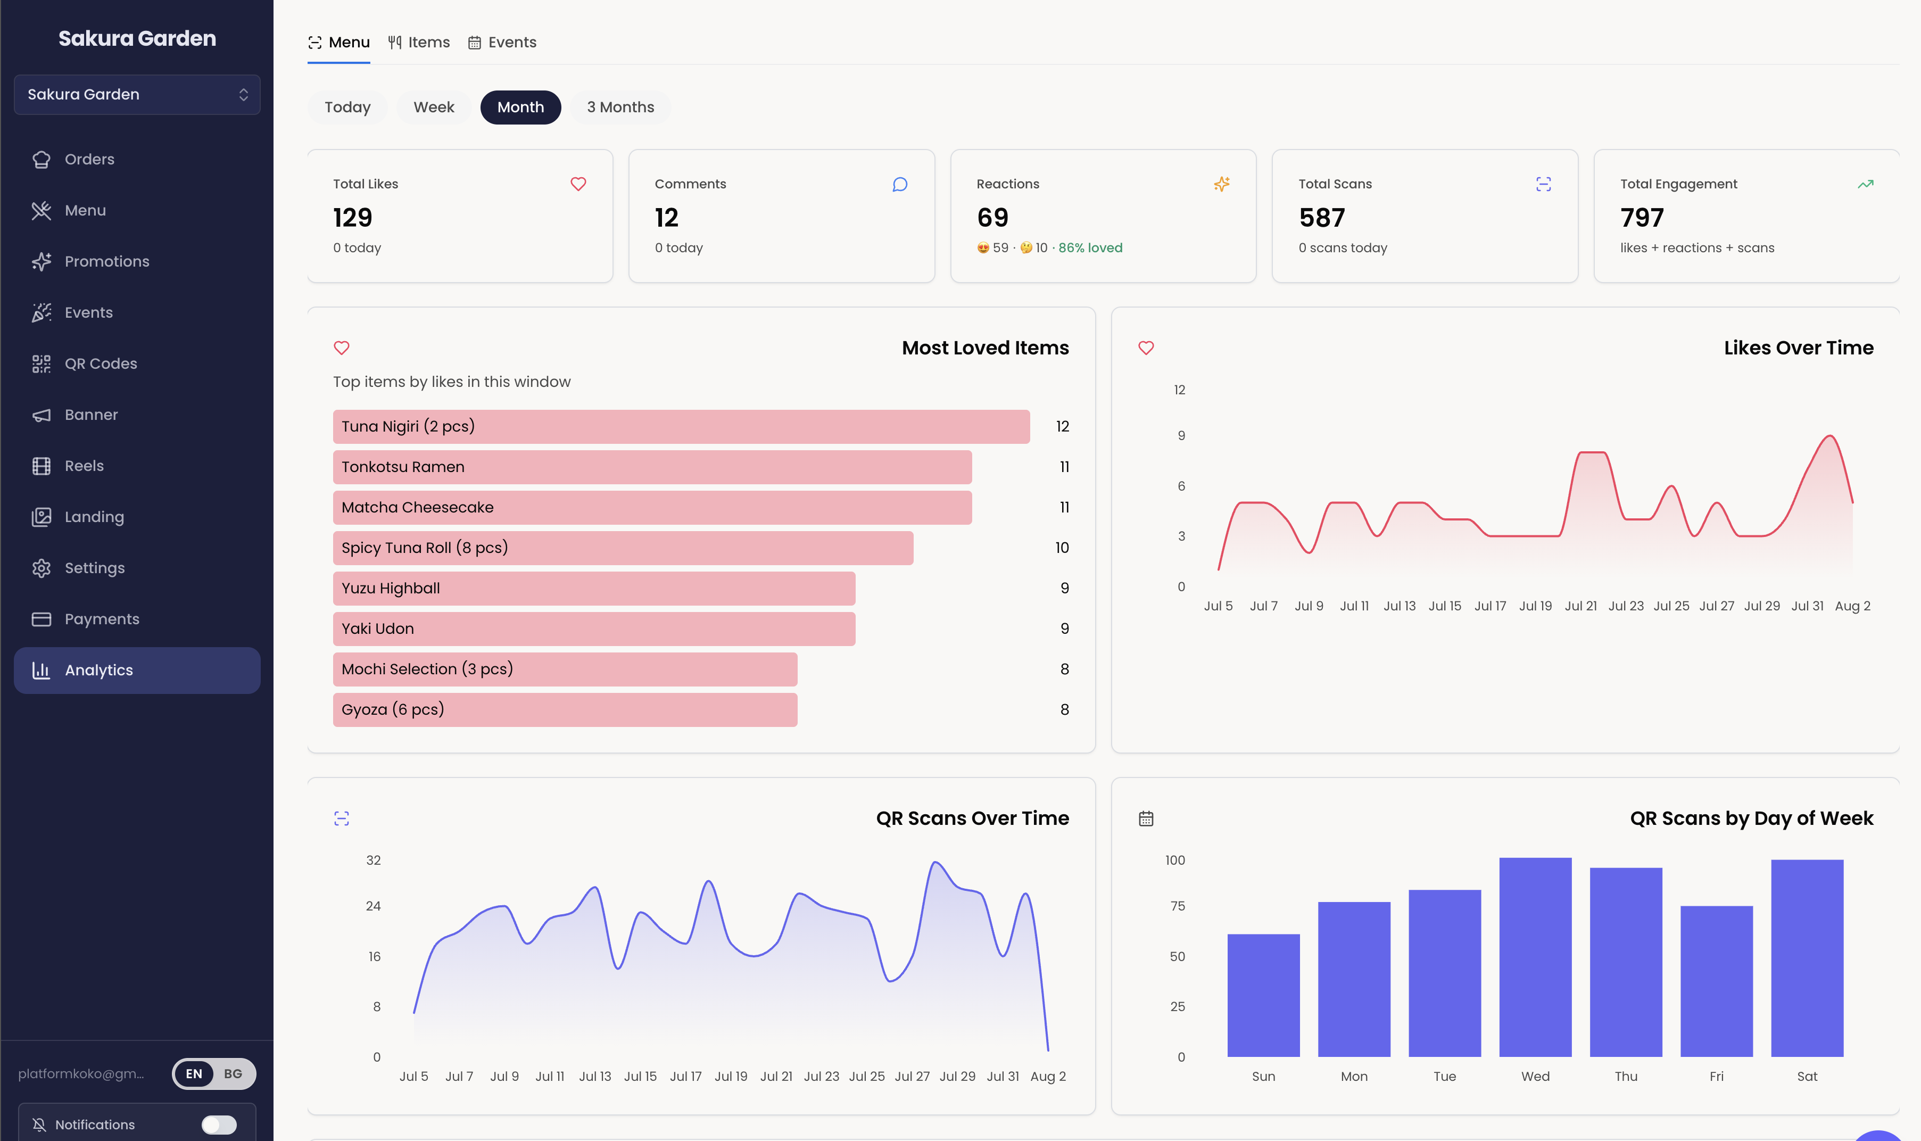Switch to the Items analytics tab
The image size is (1921, 1141).
(419, 42)
